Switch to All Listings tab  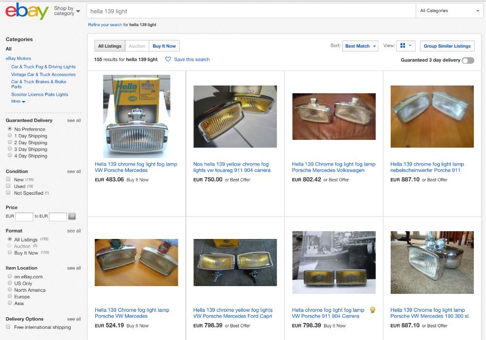[110, 46]
